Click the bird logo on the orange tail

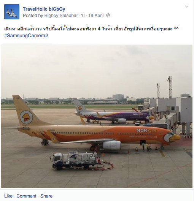(x=26, y=117)
